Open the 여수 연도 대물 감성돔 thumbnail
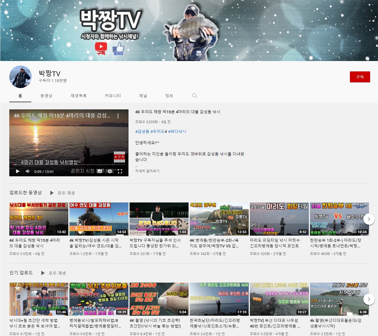This screenshot has height=336, width=378. pos(99,219)
